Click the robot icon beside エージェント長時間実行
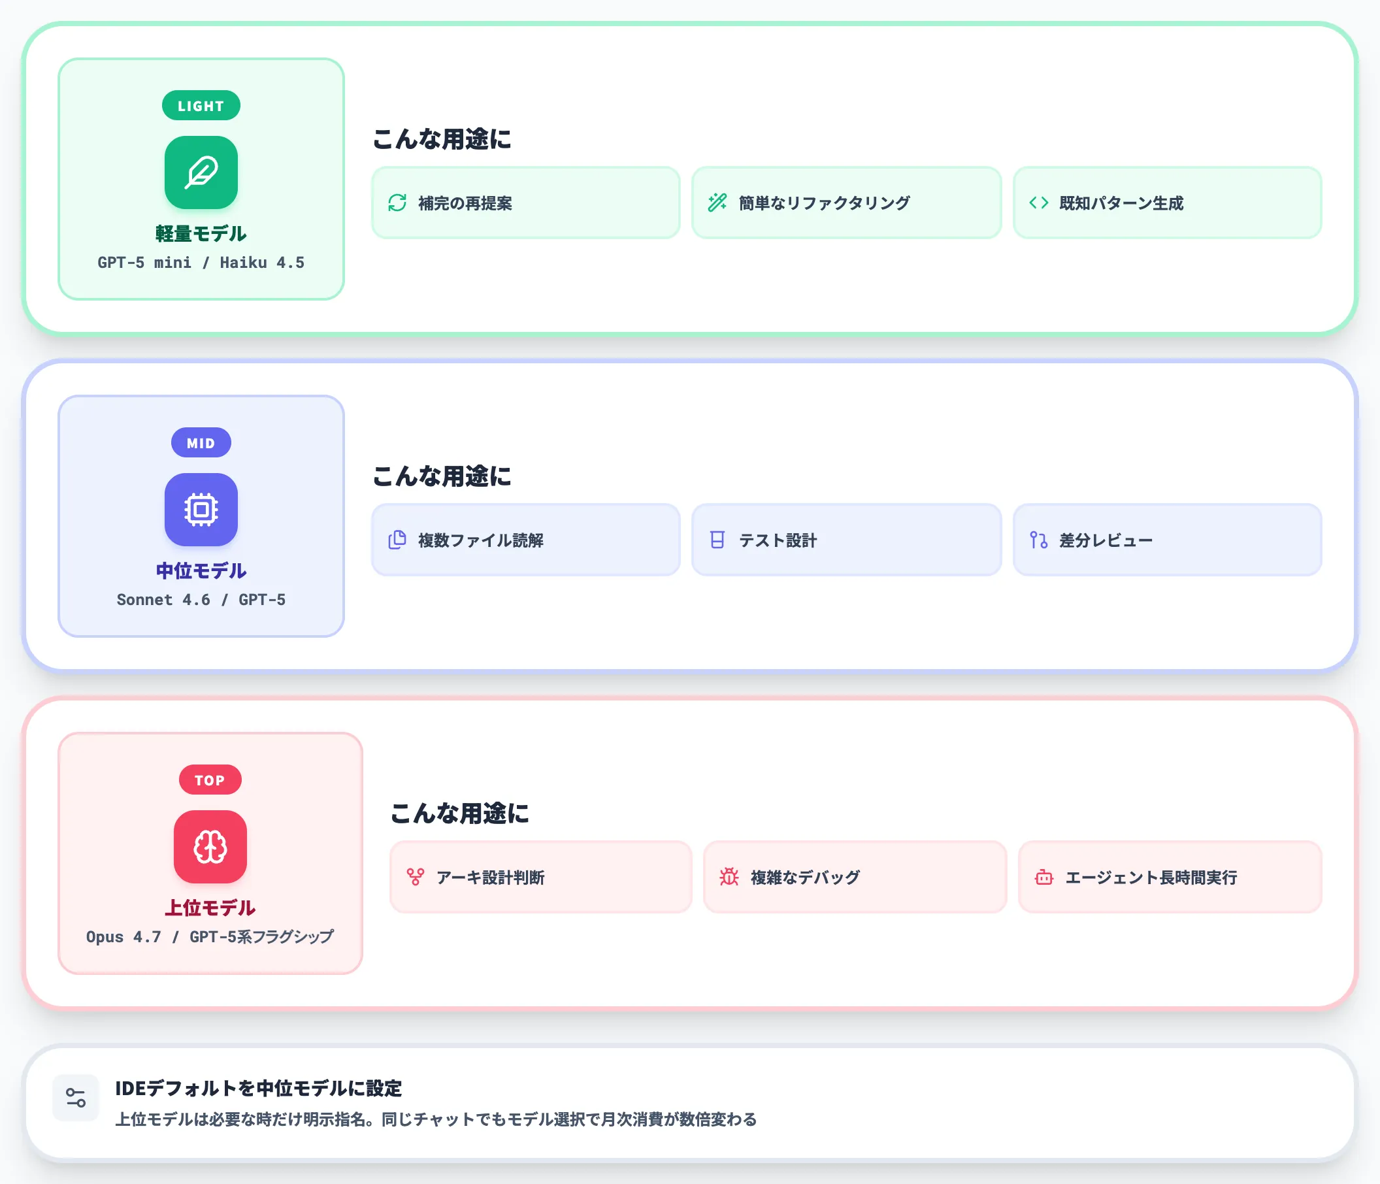Screen dimensions: 1380x1184 point(1044,877)
